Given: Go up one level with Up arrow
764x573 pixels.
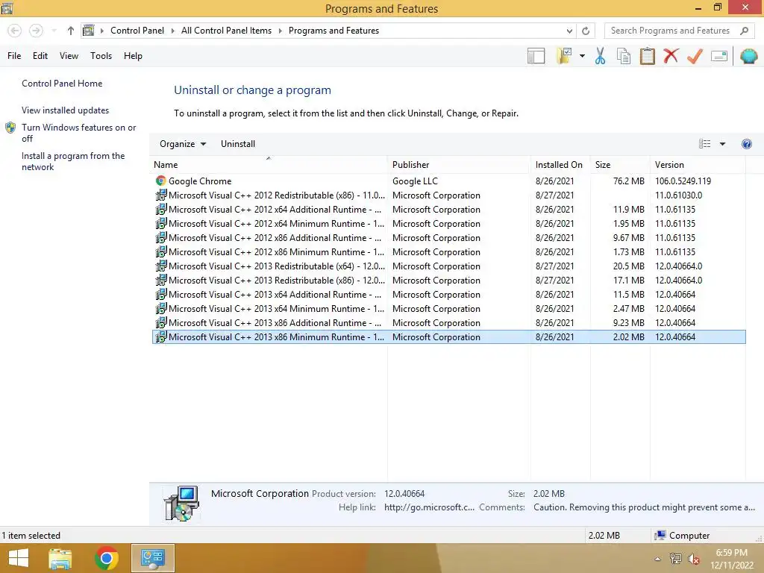Looking at the screenshot, I should (x=71, y=31).
